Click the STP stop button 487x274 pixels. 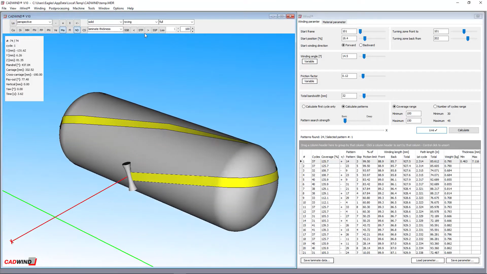141,30
